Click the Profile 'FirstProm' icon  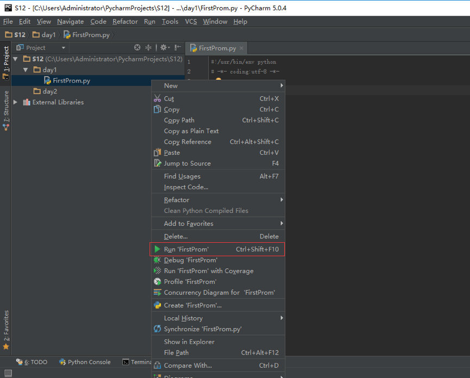(157, 281)
